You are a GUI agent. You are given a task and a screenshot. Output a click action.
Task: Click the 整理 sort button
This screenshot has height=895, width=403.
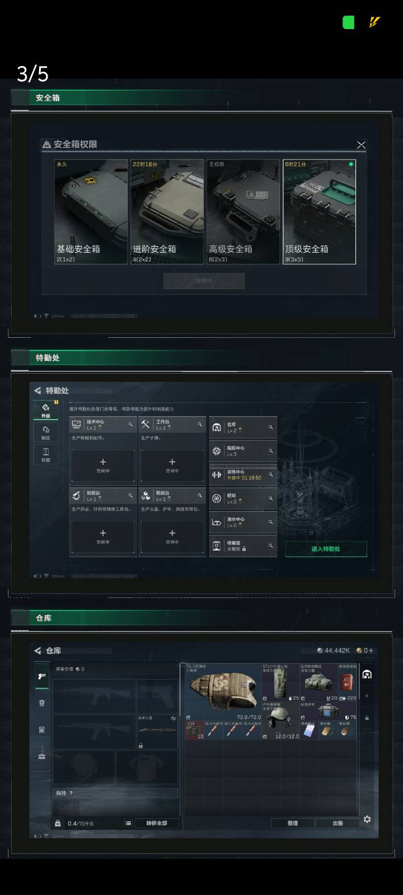(x=293, y=823)
